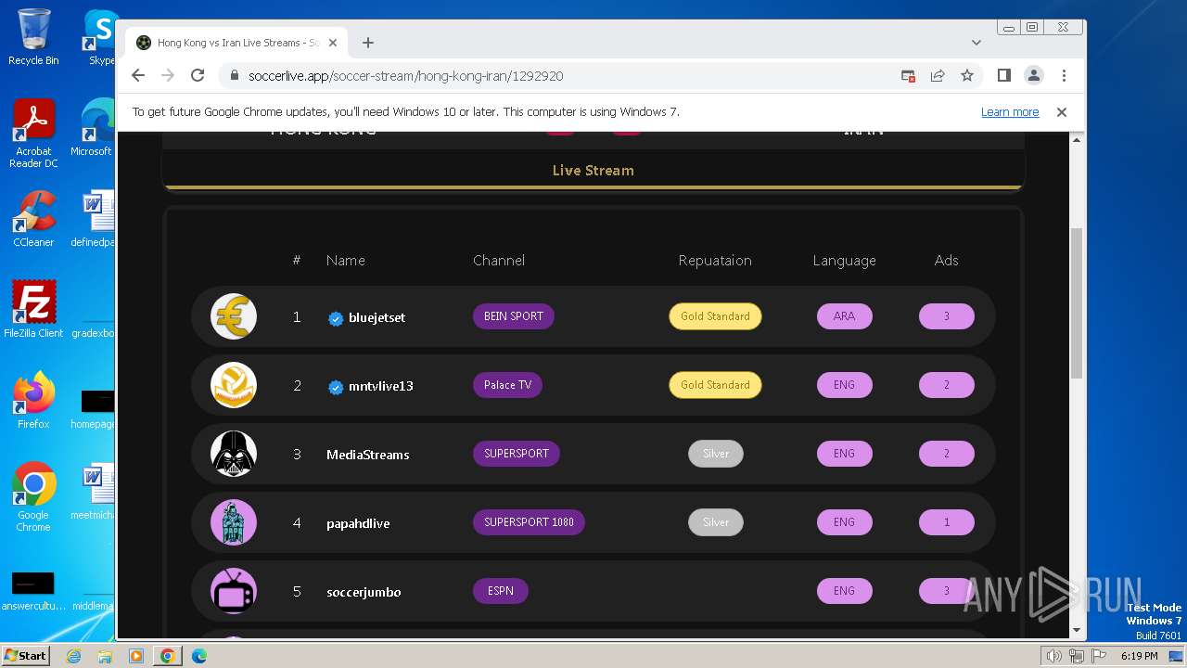
Task: Open the Windows Start menu
Action: (x=26, y=655)
